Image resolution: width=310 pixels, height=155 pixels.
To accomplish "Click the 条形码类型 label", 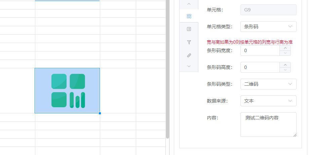I will pos(220,84).
